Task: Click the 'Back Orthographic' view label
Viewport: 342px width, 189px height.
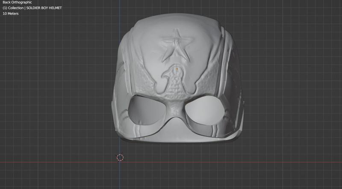Action: tap(17, 3)
